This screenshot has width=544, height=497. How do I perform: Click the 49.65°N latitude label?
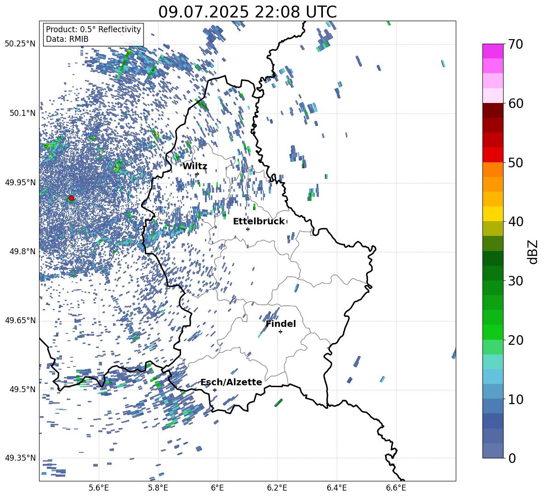coord(20,320)
